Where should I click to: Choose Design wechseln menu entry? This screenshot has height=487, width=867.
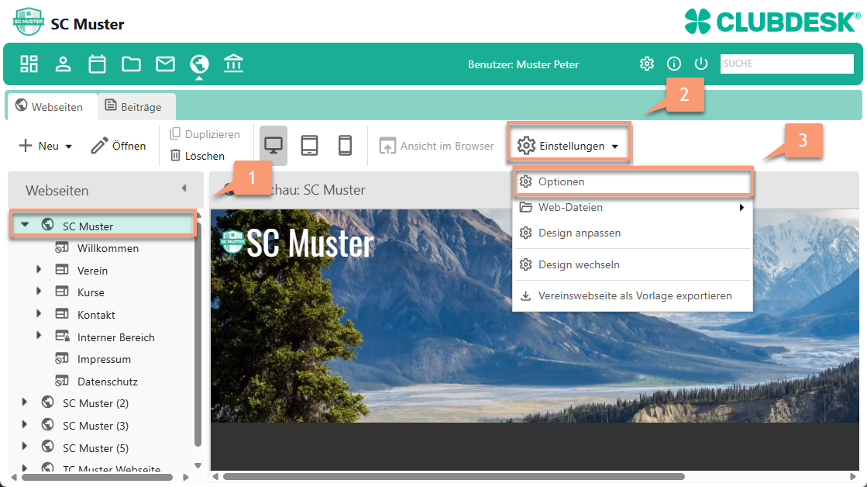pyautogui.click(x=633, y=264)
